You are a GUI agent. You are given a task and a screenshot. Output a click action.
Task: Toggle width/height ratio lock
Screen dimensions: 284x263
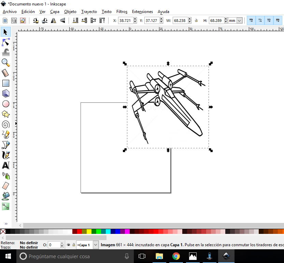coord(196,21)
